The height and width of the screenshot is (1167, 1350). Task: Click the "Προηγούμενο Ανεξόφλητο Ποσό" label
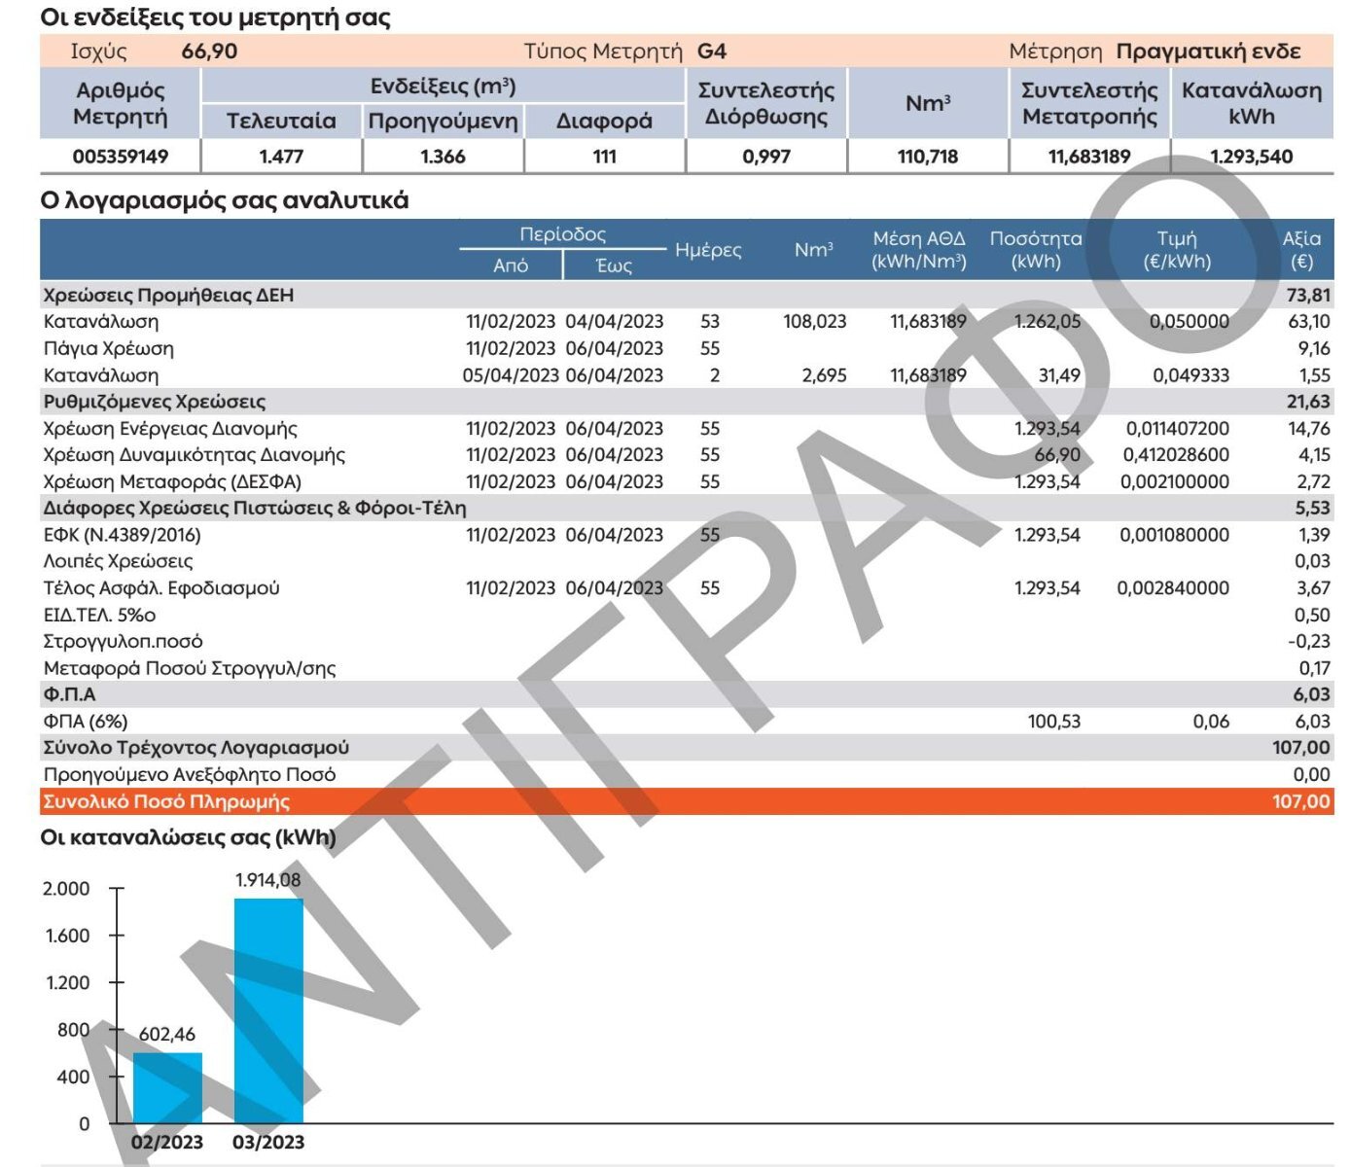tap(190, 775)
